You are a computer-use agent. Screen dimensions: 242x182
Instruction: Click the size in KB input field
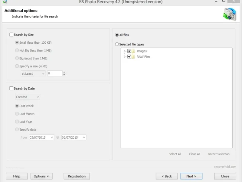tap(54, 73)
